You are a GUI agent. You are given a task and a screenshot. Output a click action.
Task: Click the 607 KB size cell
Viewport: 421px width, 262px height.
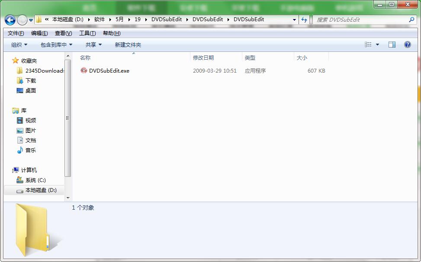click(x=316, y=71)
